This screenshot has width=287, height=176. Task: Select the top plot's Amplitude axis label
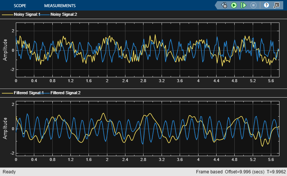click(x=5, y=51)
